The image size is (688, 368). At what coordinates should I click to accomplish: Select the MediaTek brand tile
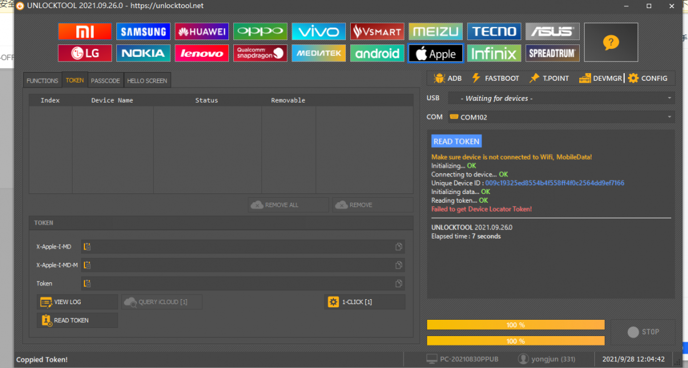318,53
